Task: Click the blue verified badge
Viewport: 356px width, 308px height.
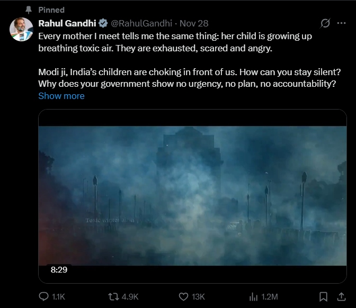Action: (x=103, y=23)
